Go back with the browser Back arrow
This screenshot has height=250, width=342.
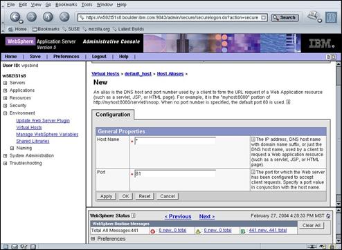15,17
